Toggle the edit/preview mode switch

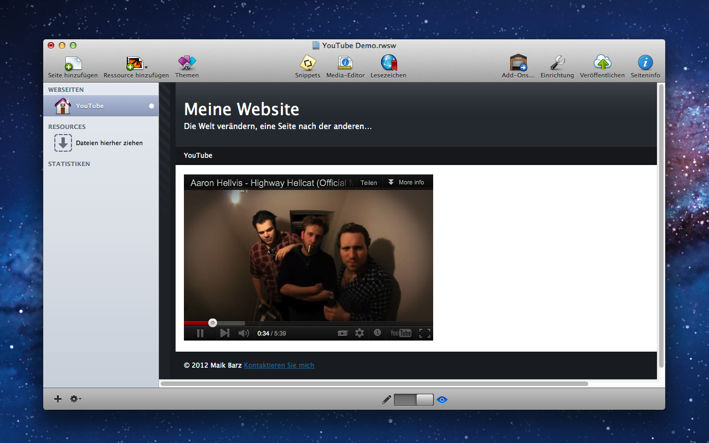414,399
